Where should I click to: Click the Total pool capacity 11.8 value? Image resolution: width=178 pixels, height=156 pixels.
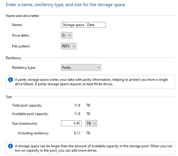(x=77, y=105)
